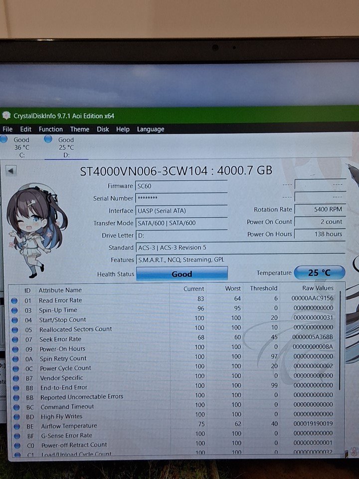Open the File menu
The height and width of the screenshot is (479, 359).
point(7,129)
